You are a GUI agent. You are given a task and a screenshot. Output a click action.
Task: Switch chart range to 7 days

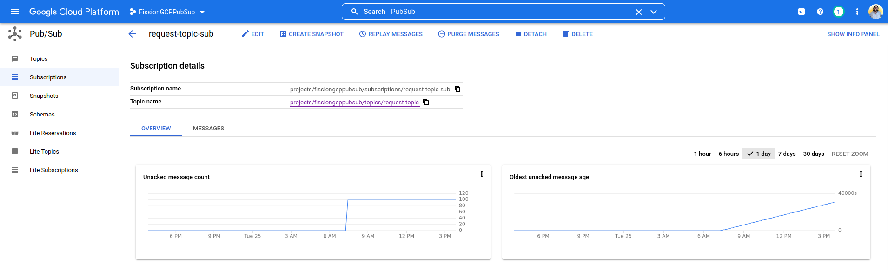coord(787,154)
